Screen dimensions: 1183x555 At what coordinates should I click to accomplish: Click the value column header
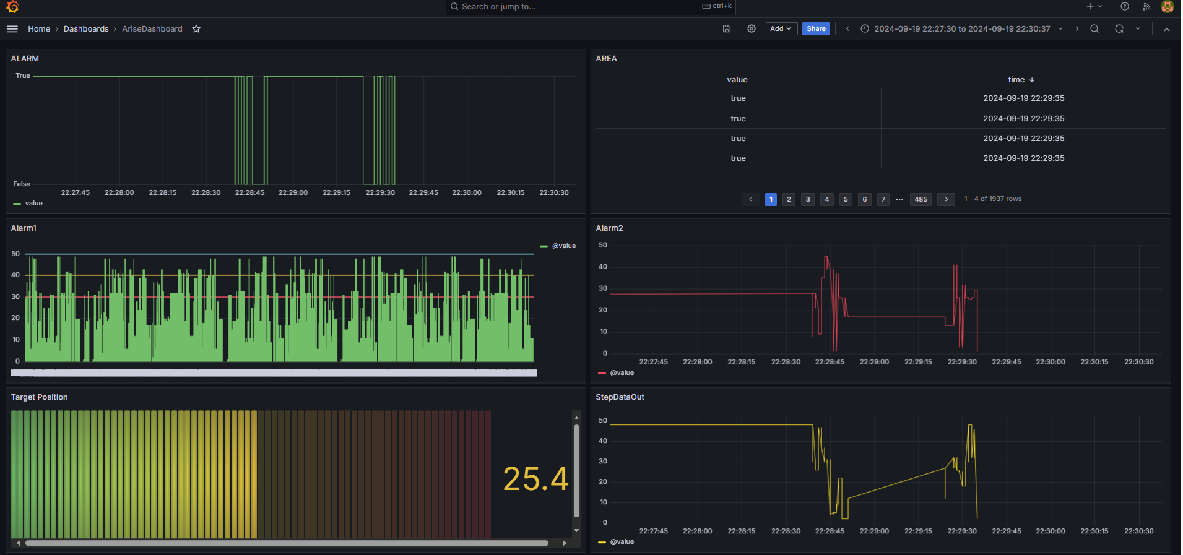[x=737, y=80]
